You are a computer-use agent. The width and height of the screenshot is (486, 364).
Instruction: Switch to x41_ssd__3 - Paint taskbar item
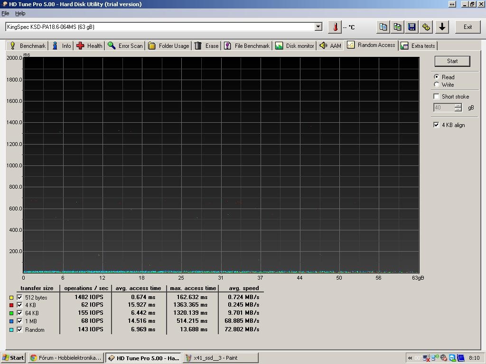[220, 358]
